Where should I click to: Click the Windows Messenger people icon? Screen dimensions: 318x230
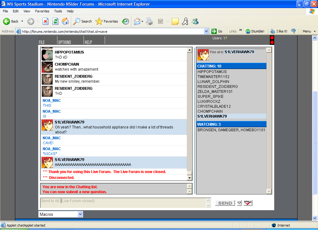[x=195, y=21]
